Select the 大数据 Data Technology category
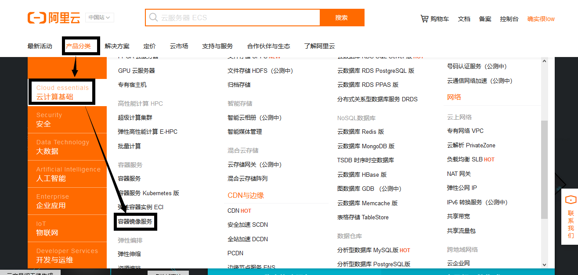578x275 pixels. tap(67, 146)
